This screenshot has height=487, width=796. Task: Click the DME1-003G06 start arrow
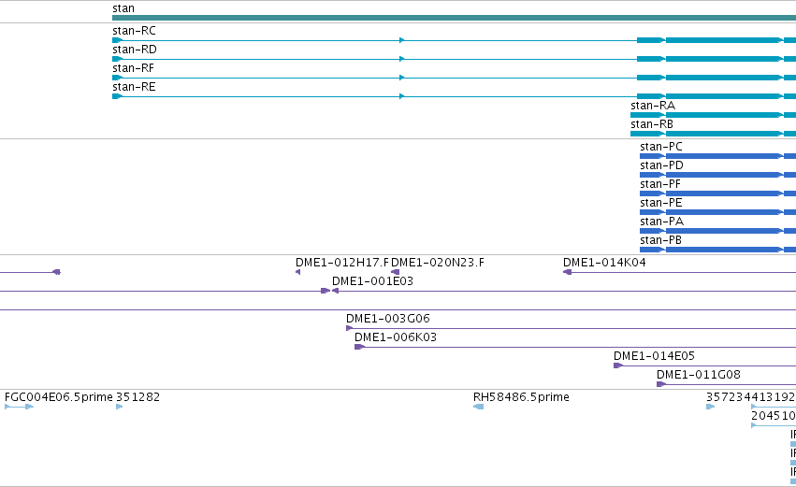click(349, 328)
